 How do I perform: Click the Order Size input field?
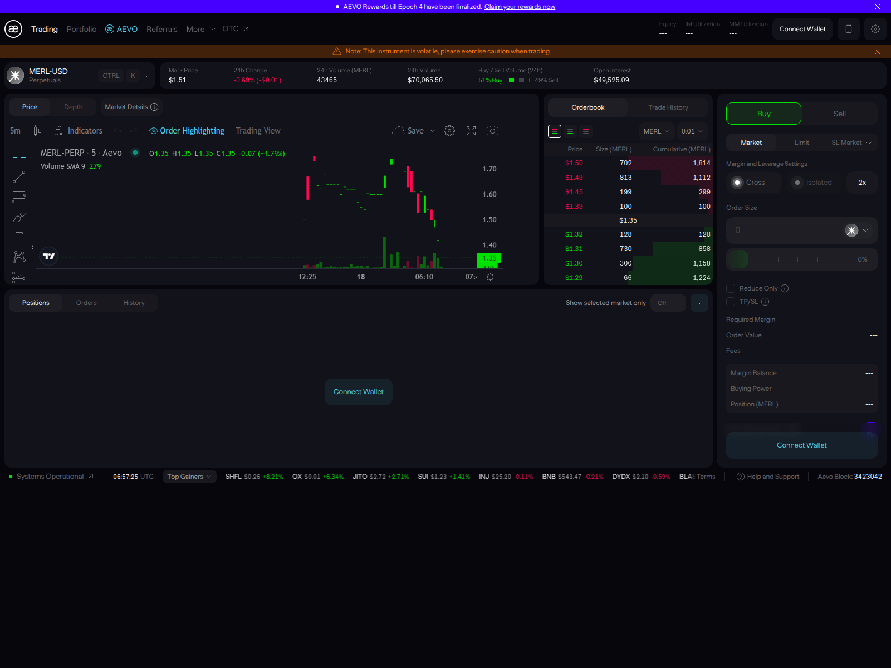tap(802, 230)
